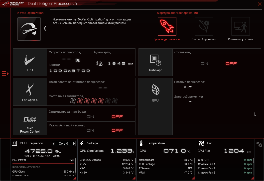Click the CPU Frequency chip icon

(14, 143)
